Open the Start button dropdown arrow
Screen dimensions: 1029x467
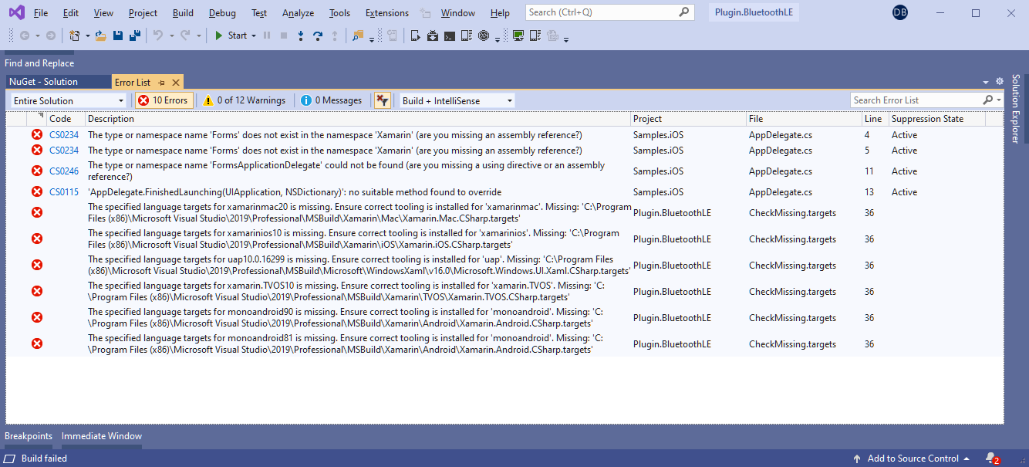254,36
